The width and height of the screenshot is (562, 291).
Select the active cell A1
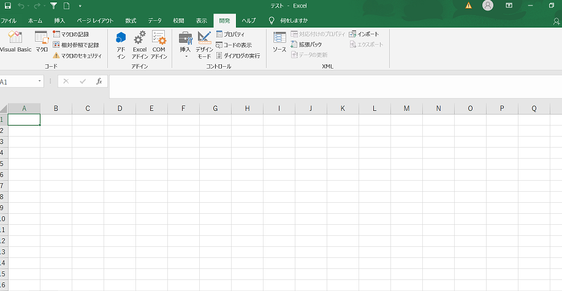click(x=24, y=119)
